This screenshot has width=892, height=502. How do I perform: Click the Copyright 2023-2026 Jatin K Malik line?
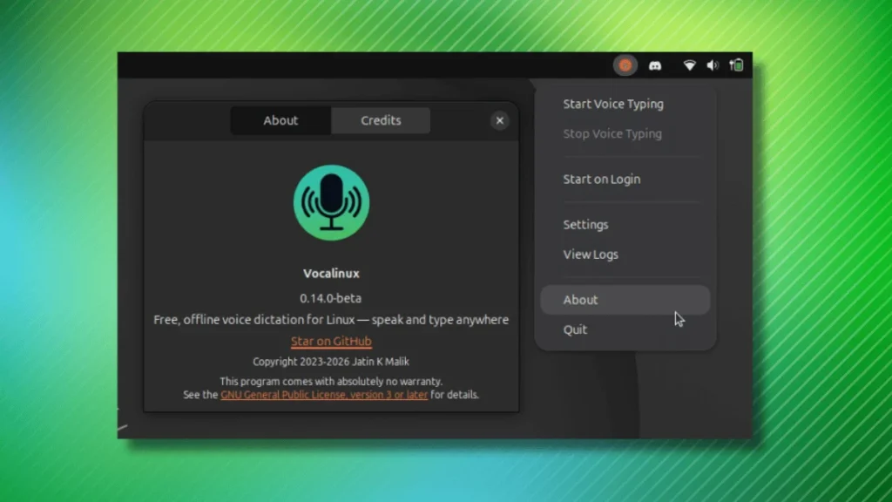tap(330, 362)
